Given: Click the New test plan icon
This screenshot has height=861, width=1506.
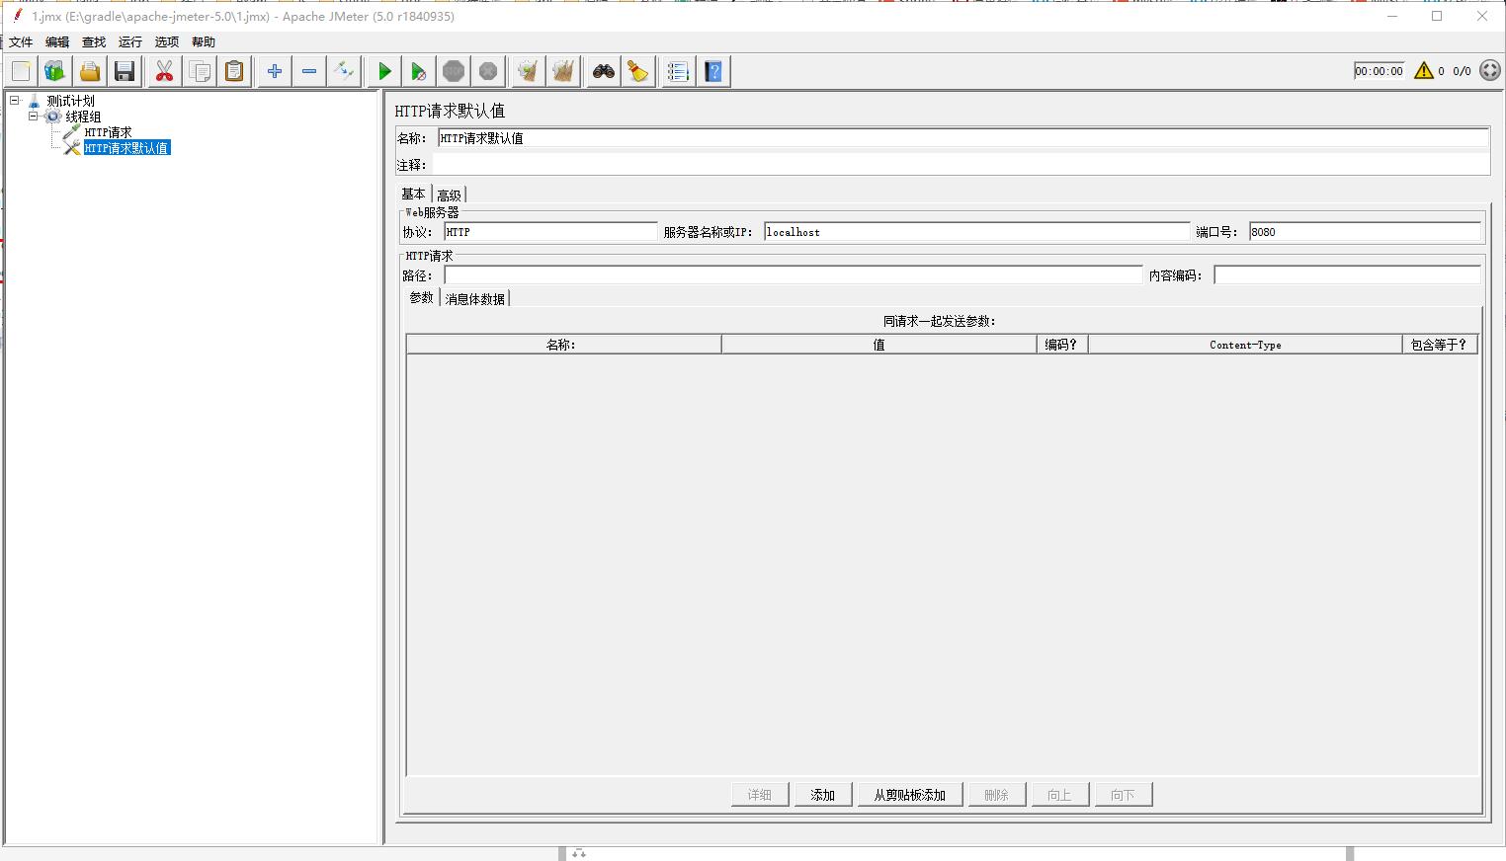Looking at the screenshot, I should point(21,71).
